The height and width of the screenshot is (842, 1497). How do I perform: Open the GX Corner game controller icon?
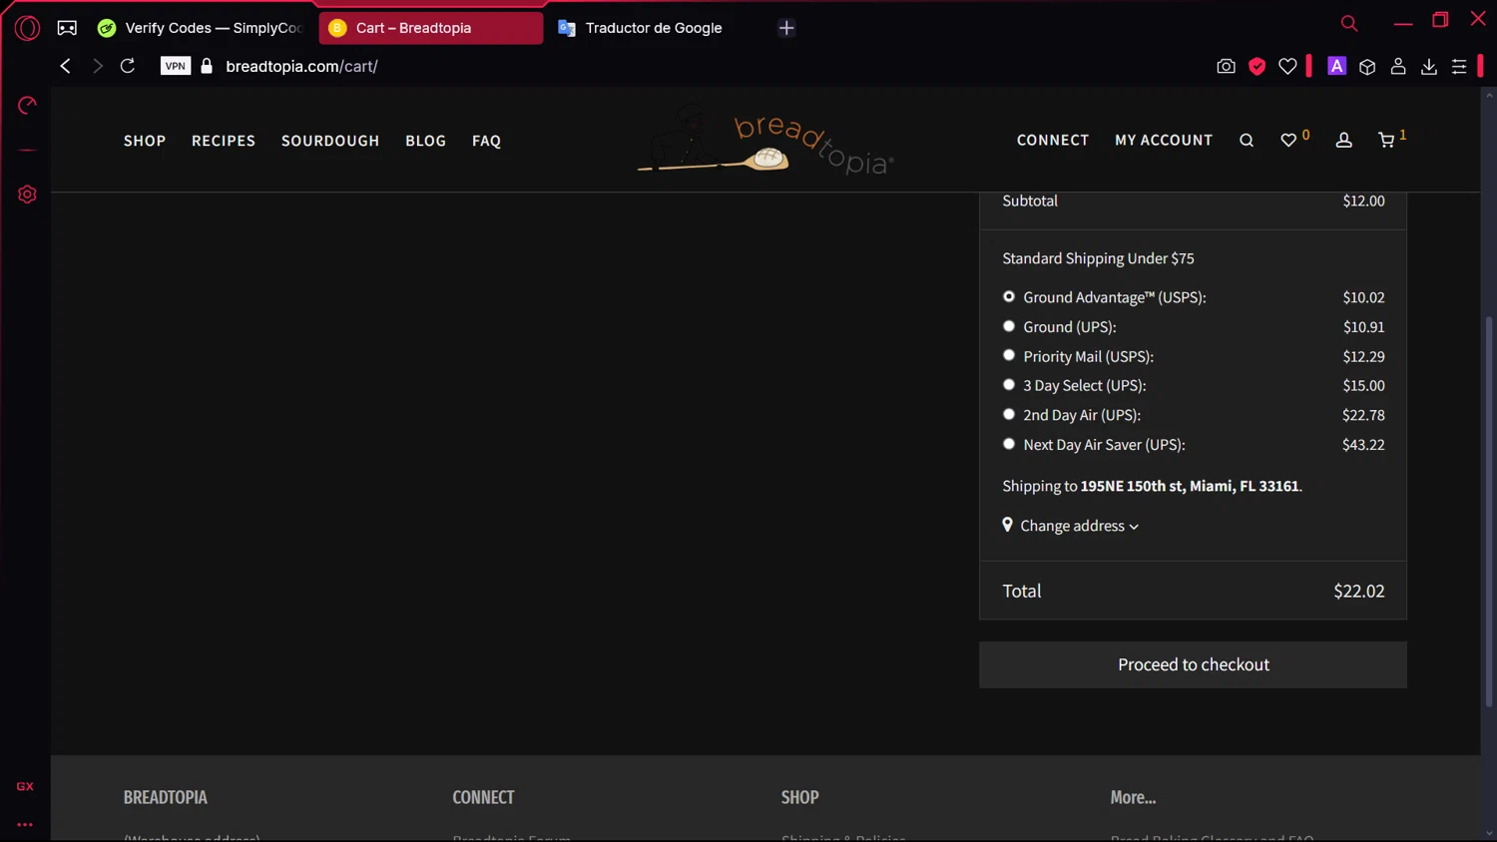67,28
